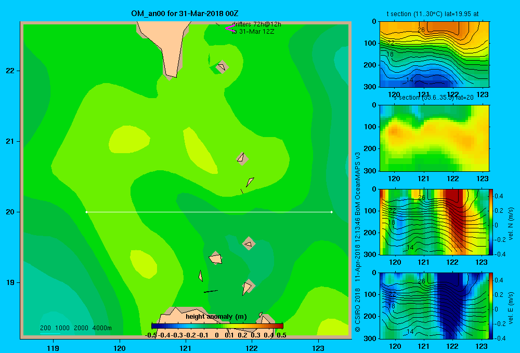Click latitude label 22 on main map
This screenshot has height=353, width=520.
click(x=10, y=71)
